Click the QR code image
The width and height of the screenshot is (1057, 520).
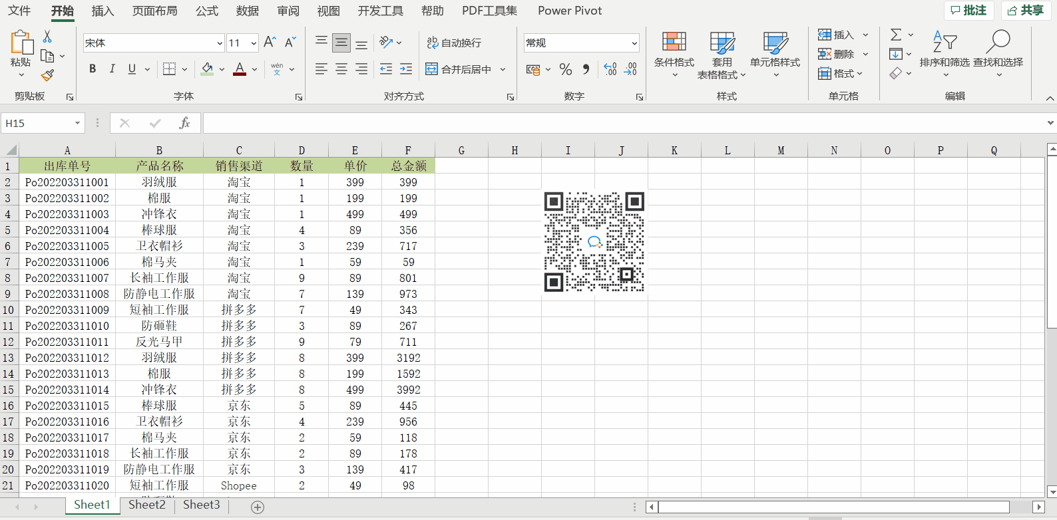pos(594,242)
